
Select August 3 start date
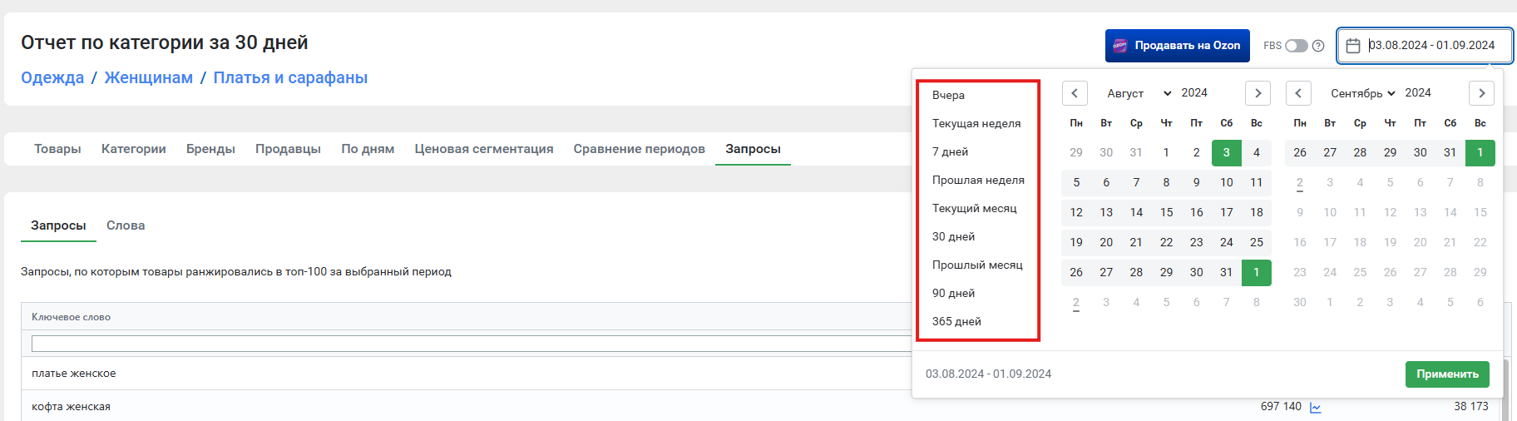pos(1226,152)
